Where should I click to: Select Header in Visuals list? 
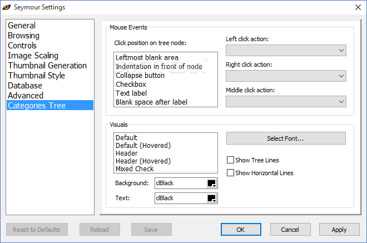166,153
